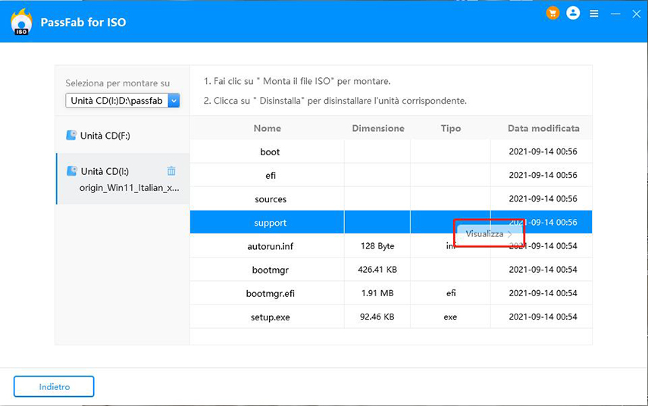Viewport: 648px width, 406px height.
Task: Select the bootmgr.efi file row
Action: 270,293
